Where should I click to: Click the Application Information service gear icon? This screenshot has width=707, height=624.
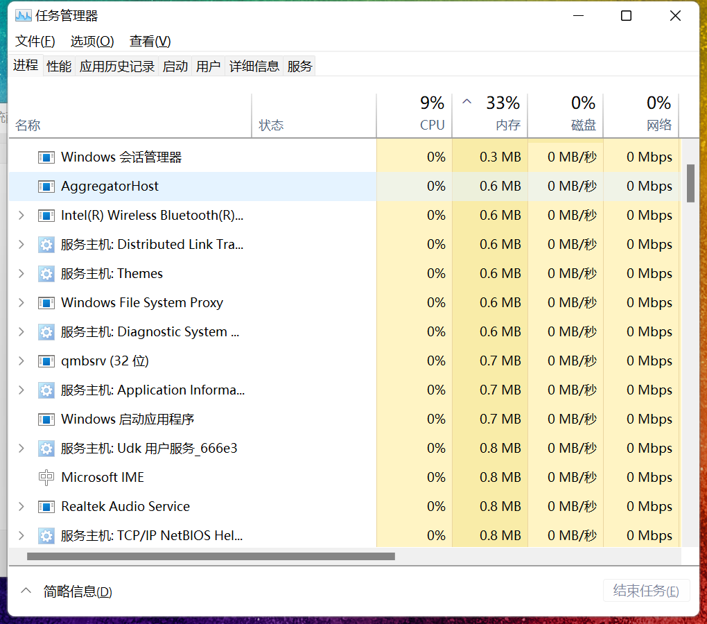pos(46,390)
